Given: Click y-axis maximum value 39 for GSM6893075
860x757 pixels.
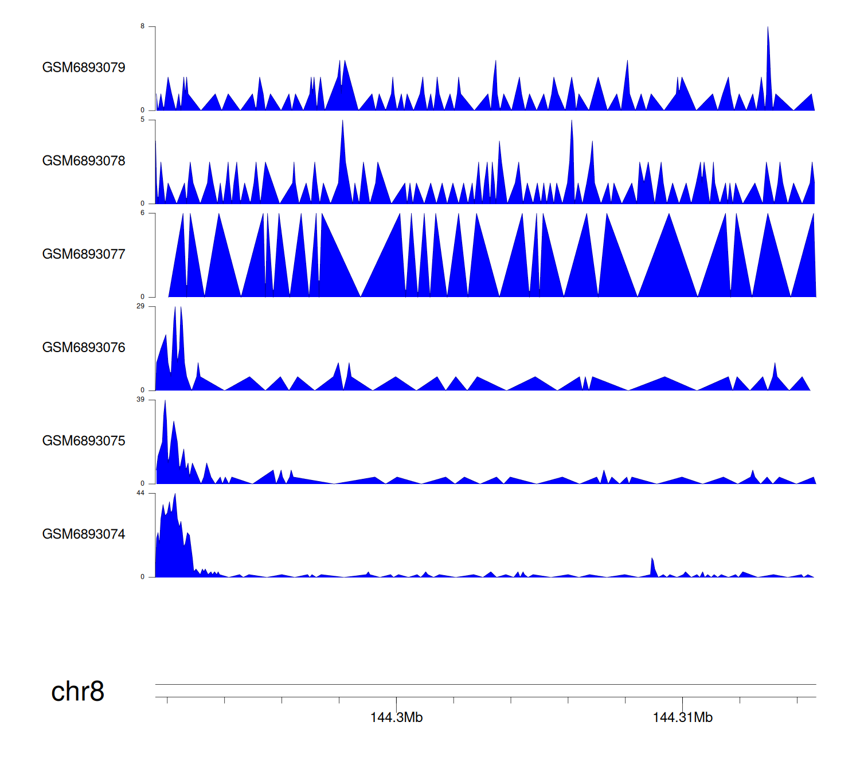Looking at the screenshot, I should [x=141, y=400].
